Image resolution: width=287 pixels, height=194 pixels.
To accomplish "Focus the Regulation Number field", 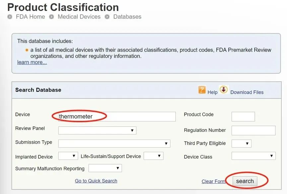I will (253, 130).
